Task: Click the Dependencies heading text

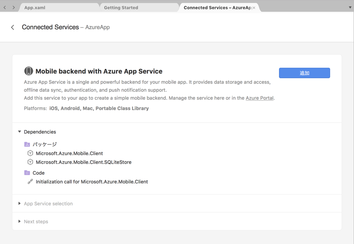Action: (40, 132)
